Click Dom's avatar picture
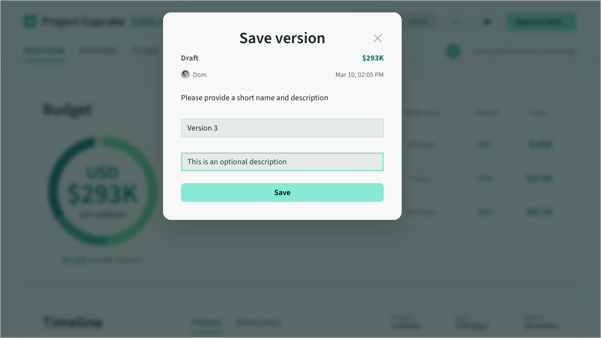The height and width of the screenshot is (338, 601). pyautogui.click(x=185, y=74)
